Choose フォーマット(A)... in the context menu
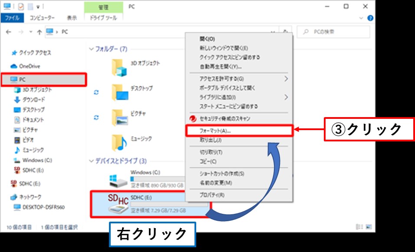Image resolution: width=415 pixels, height=252 pixels. coord(239,131)
